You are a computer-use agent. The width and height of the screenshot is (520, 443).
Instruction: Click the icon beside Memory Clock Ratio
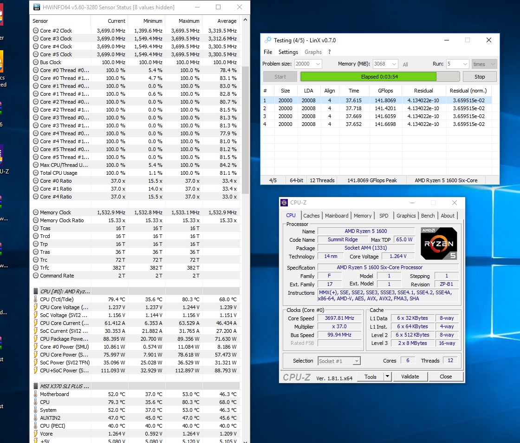36,220
